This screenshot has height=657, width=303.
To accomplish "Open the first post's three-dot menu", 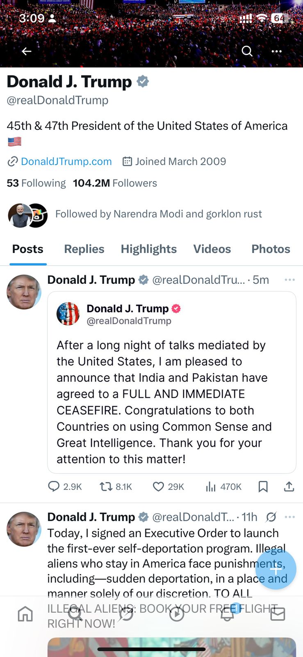I will coord(289,280).
